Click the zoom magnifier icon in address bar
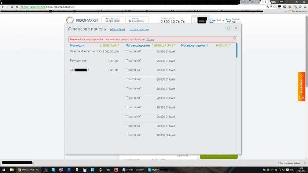 [268, 7]
